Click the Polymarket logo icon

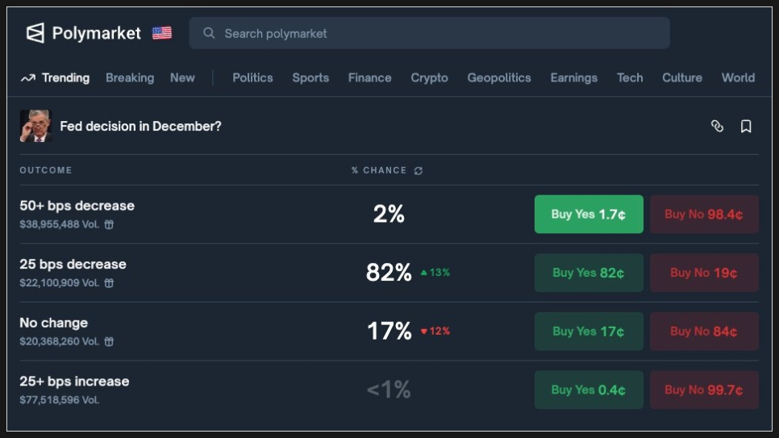tap(35, 33)
